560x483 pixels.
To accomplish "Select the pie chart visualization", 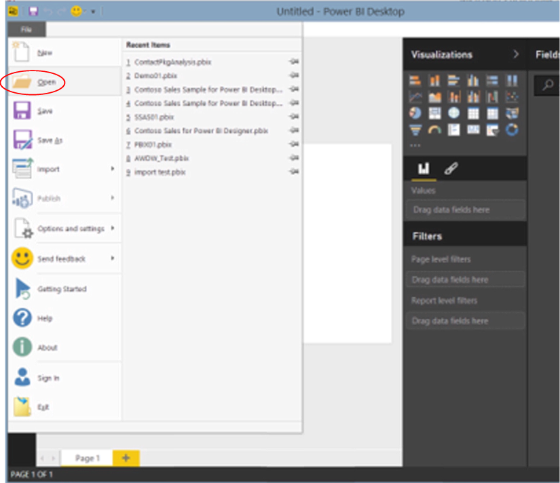I will [415, 113].
